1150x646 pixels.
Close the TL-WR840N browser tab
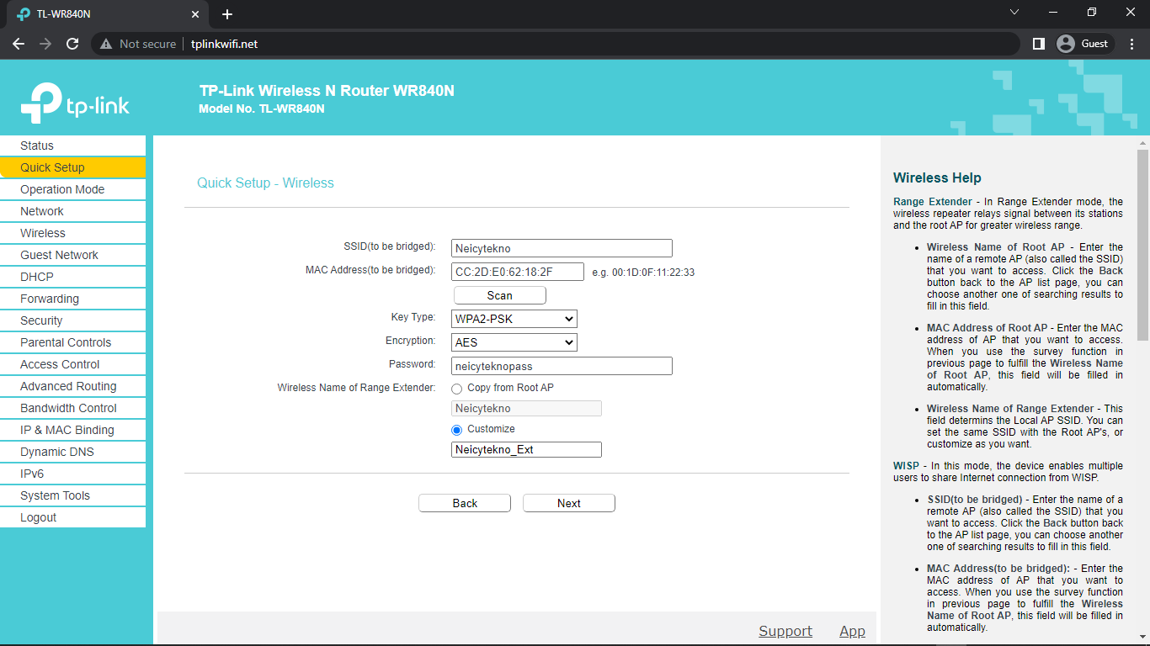click(195, 14)
